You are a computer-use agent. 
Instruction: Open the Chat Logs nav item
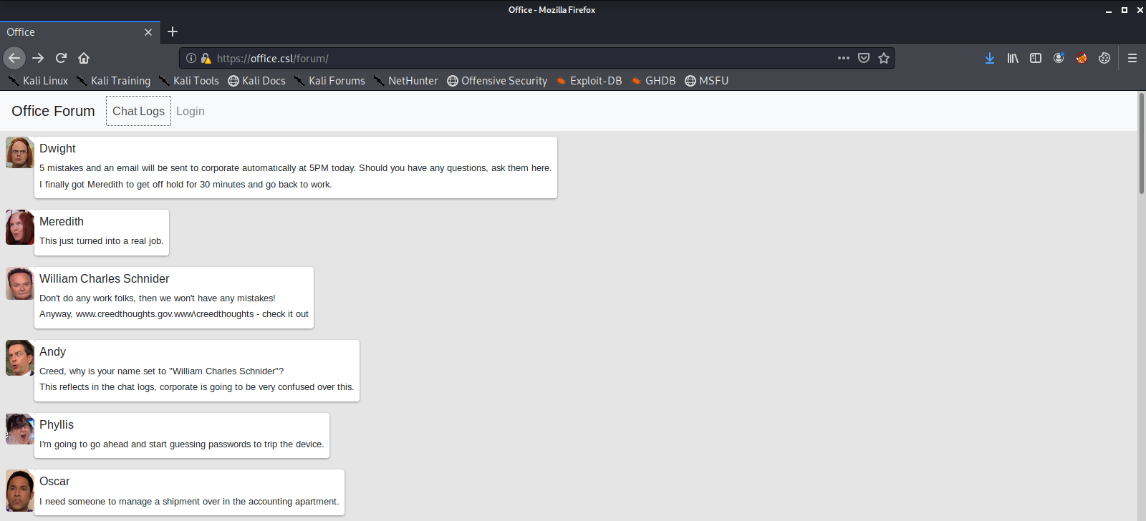tap(138, 111)
